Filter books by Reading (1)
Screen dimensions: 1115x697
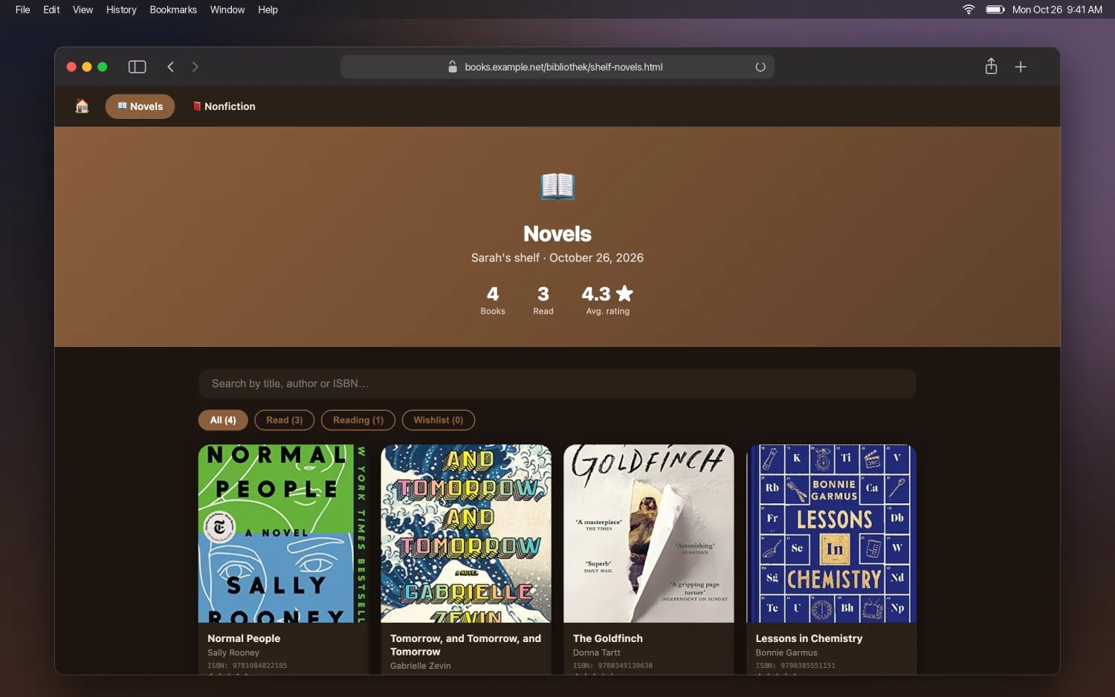(x=358, y=420)
